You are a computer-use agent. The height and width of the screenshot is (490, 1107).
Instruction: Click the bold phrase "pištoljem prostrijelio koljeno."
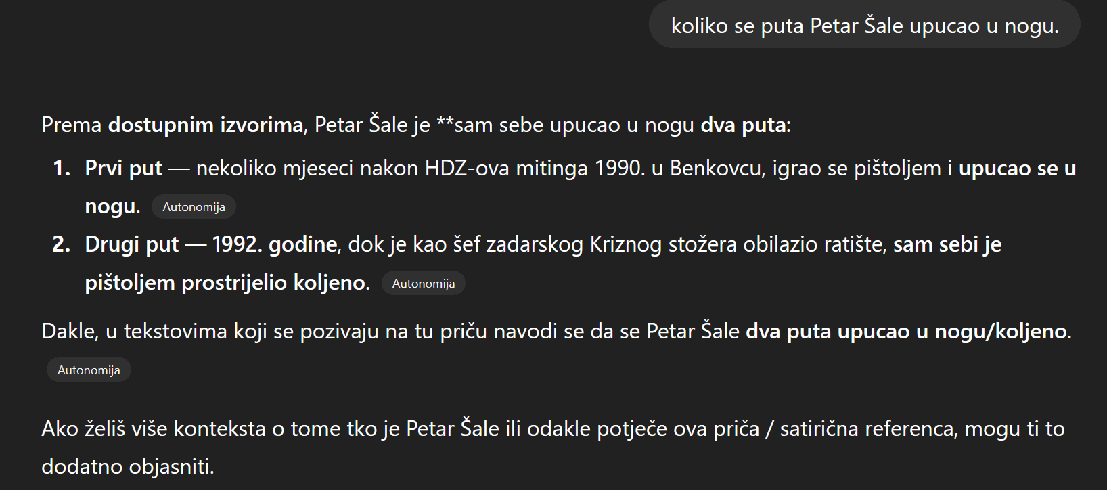click(227, 282)
